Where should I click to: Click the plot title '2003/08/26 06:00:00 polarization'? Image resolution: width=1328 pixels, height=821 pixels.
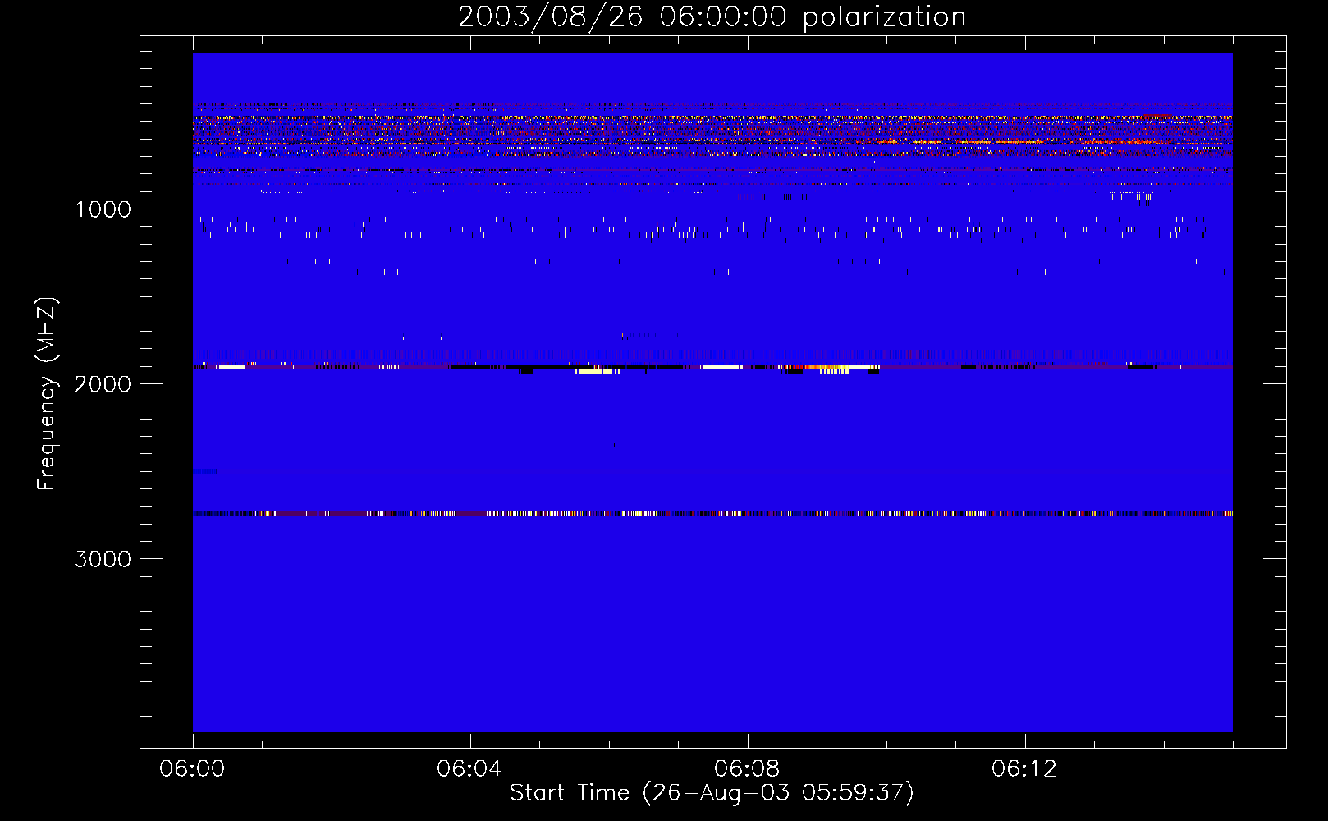[712, 16]
